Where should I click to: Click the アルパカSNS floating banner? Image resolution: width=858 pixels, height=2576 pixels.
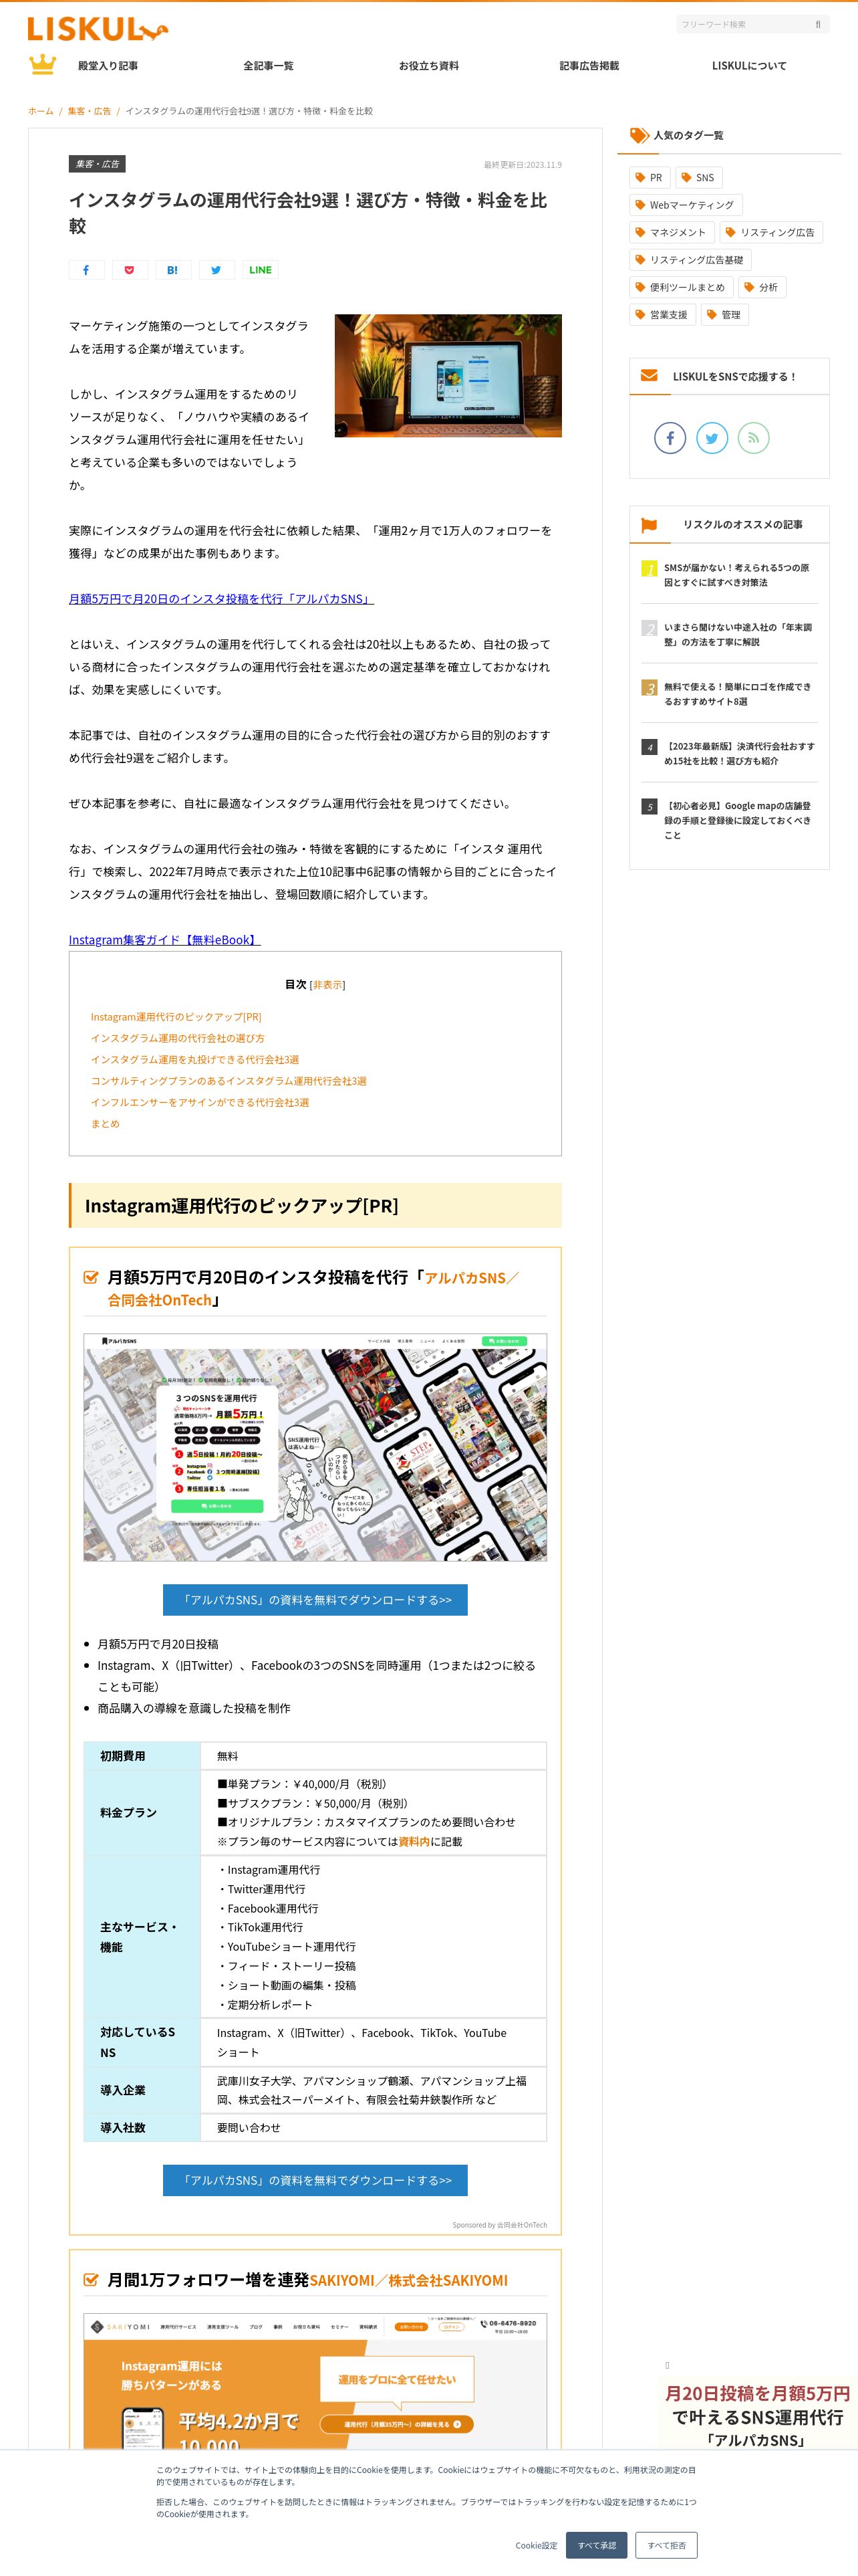tap(756, 2415)
